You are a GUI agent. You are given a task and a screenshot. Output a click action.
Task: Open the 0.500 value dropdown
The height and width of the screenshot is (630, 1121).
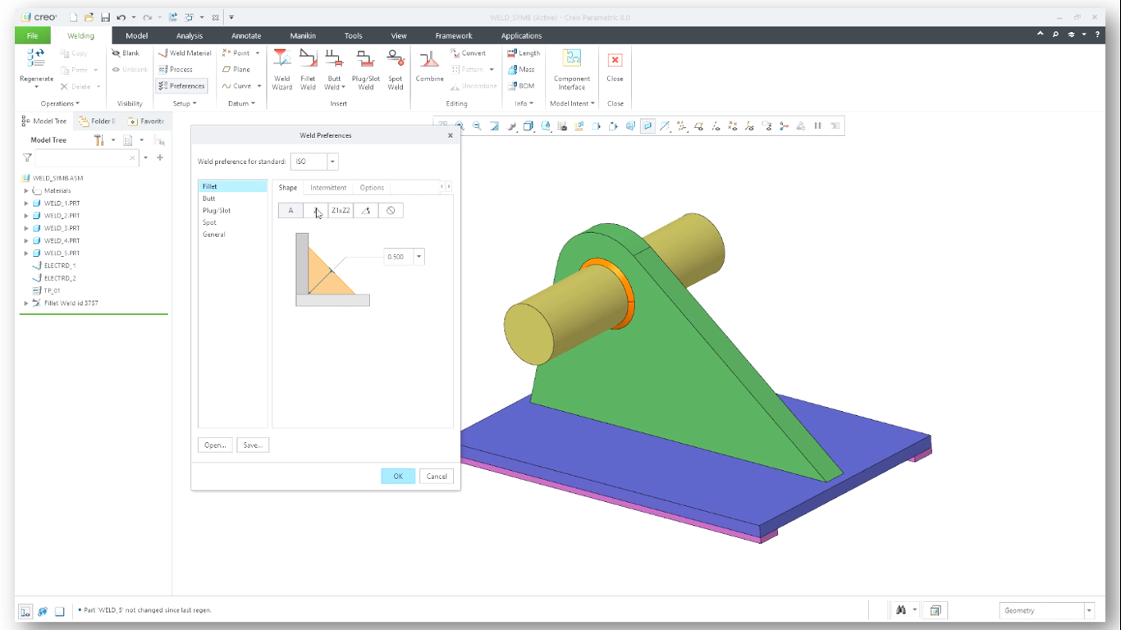(x=418, y=257)
